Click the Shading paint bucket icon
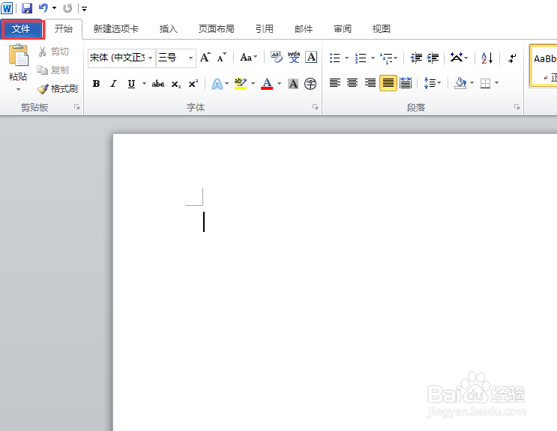The height and width of the screenshot is (431, 557). [x=460, y=83]
